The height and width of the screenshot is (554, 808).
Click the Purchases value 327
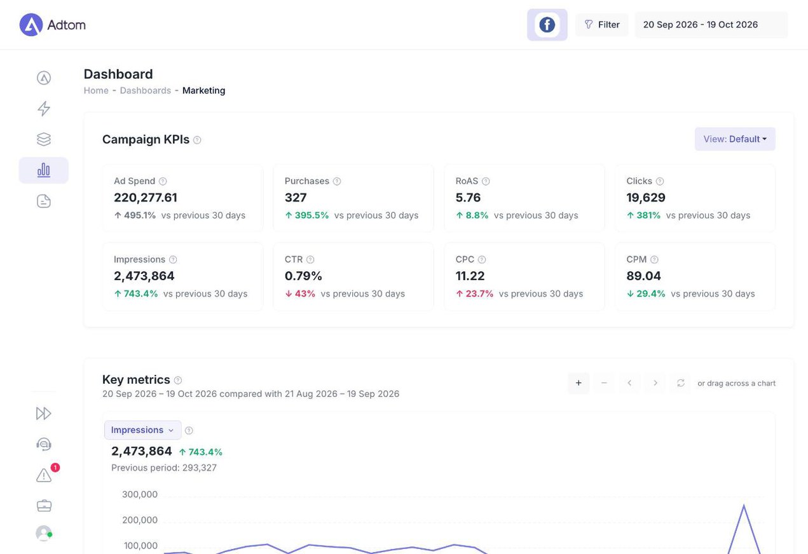tap(296, 198)
